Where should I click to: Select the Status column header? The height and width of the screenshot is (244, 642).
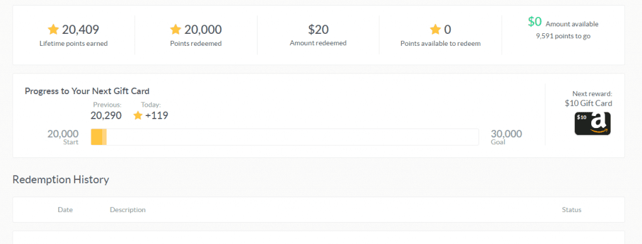click(572, 210)
